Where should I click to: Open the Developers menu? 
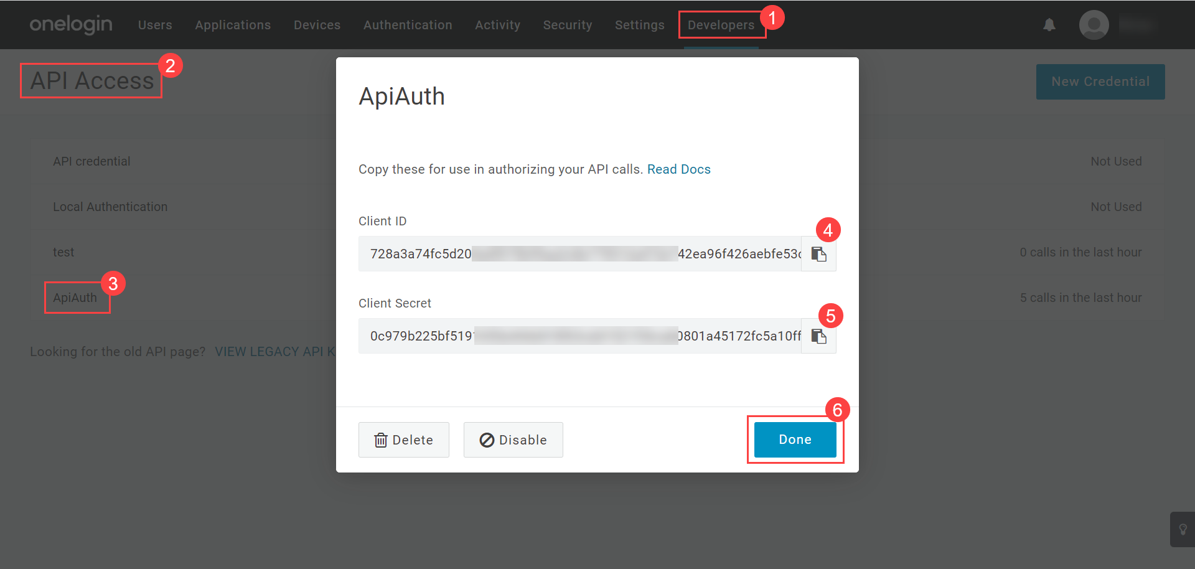[x=721, y=25]
